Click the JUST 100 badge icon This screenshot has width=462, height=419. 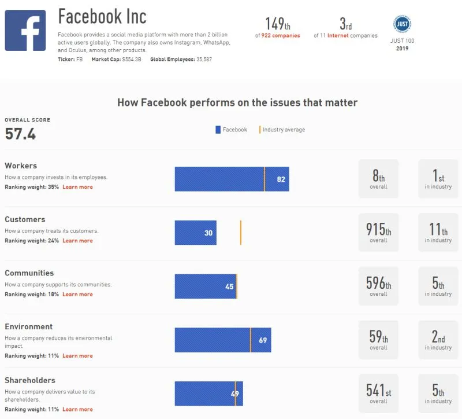(402, 24)
